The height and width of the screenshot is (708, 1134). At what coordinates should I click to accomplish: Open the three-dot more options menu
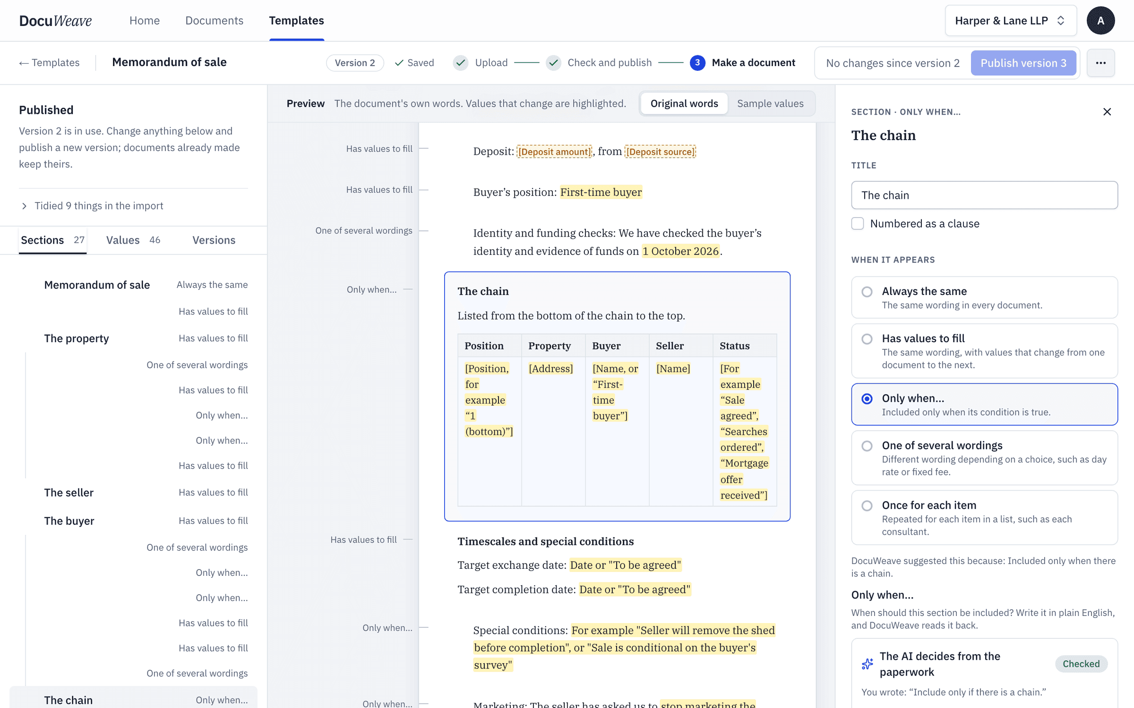[x=1100, y=63]
